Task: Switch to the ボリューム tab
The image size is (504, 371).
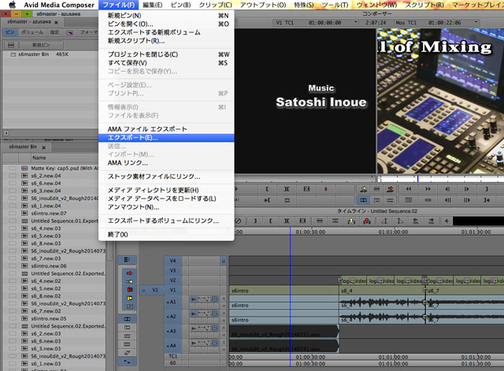Action: pos(32,32)
